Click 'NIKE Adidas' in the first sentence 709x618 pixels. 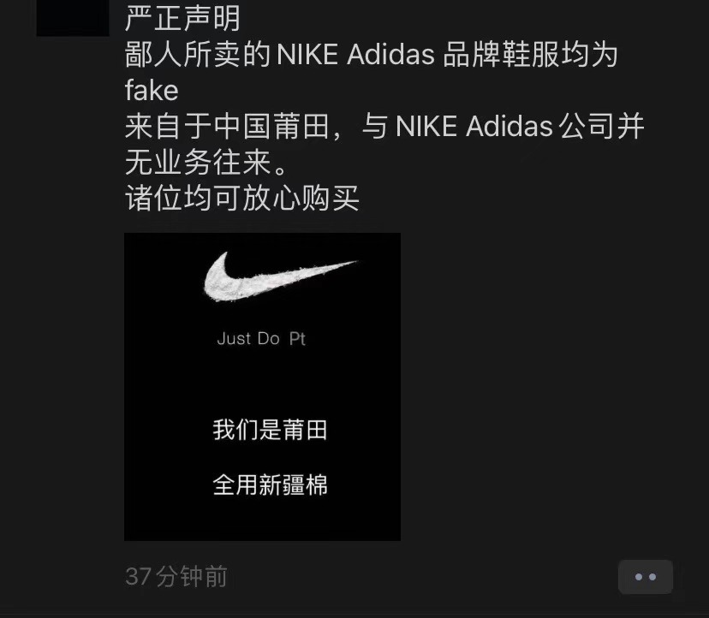click(x=355, y=55)
